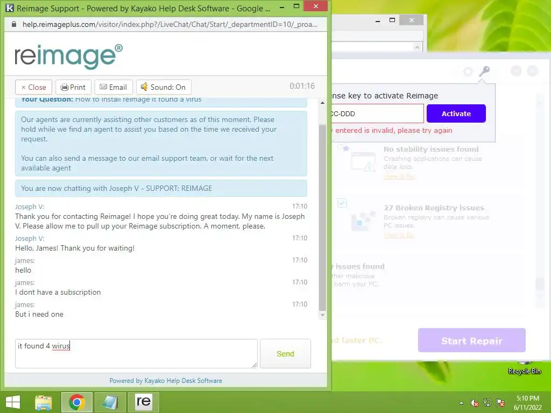Click the license key input field
The width and height of the screenshot is (551, 413).
(x=377, y=113)
